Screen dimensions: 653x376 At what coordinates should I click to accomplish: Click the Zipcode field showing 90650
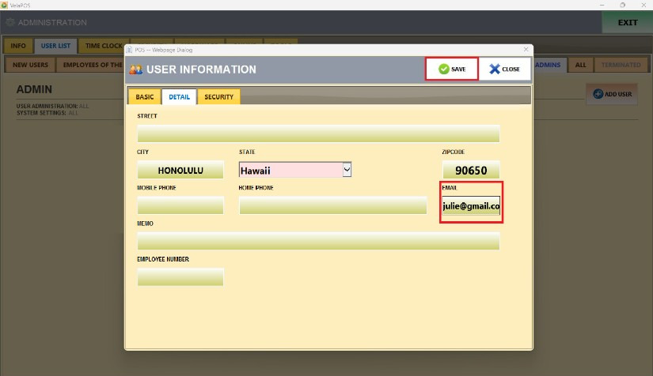[471, 170]
